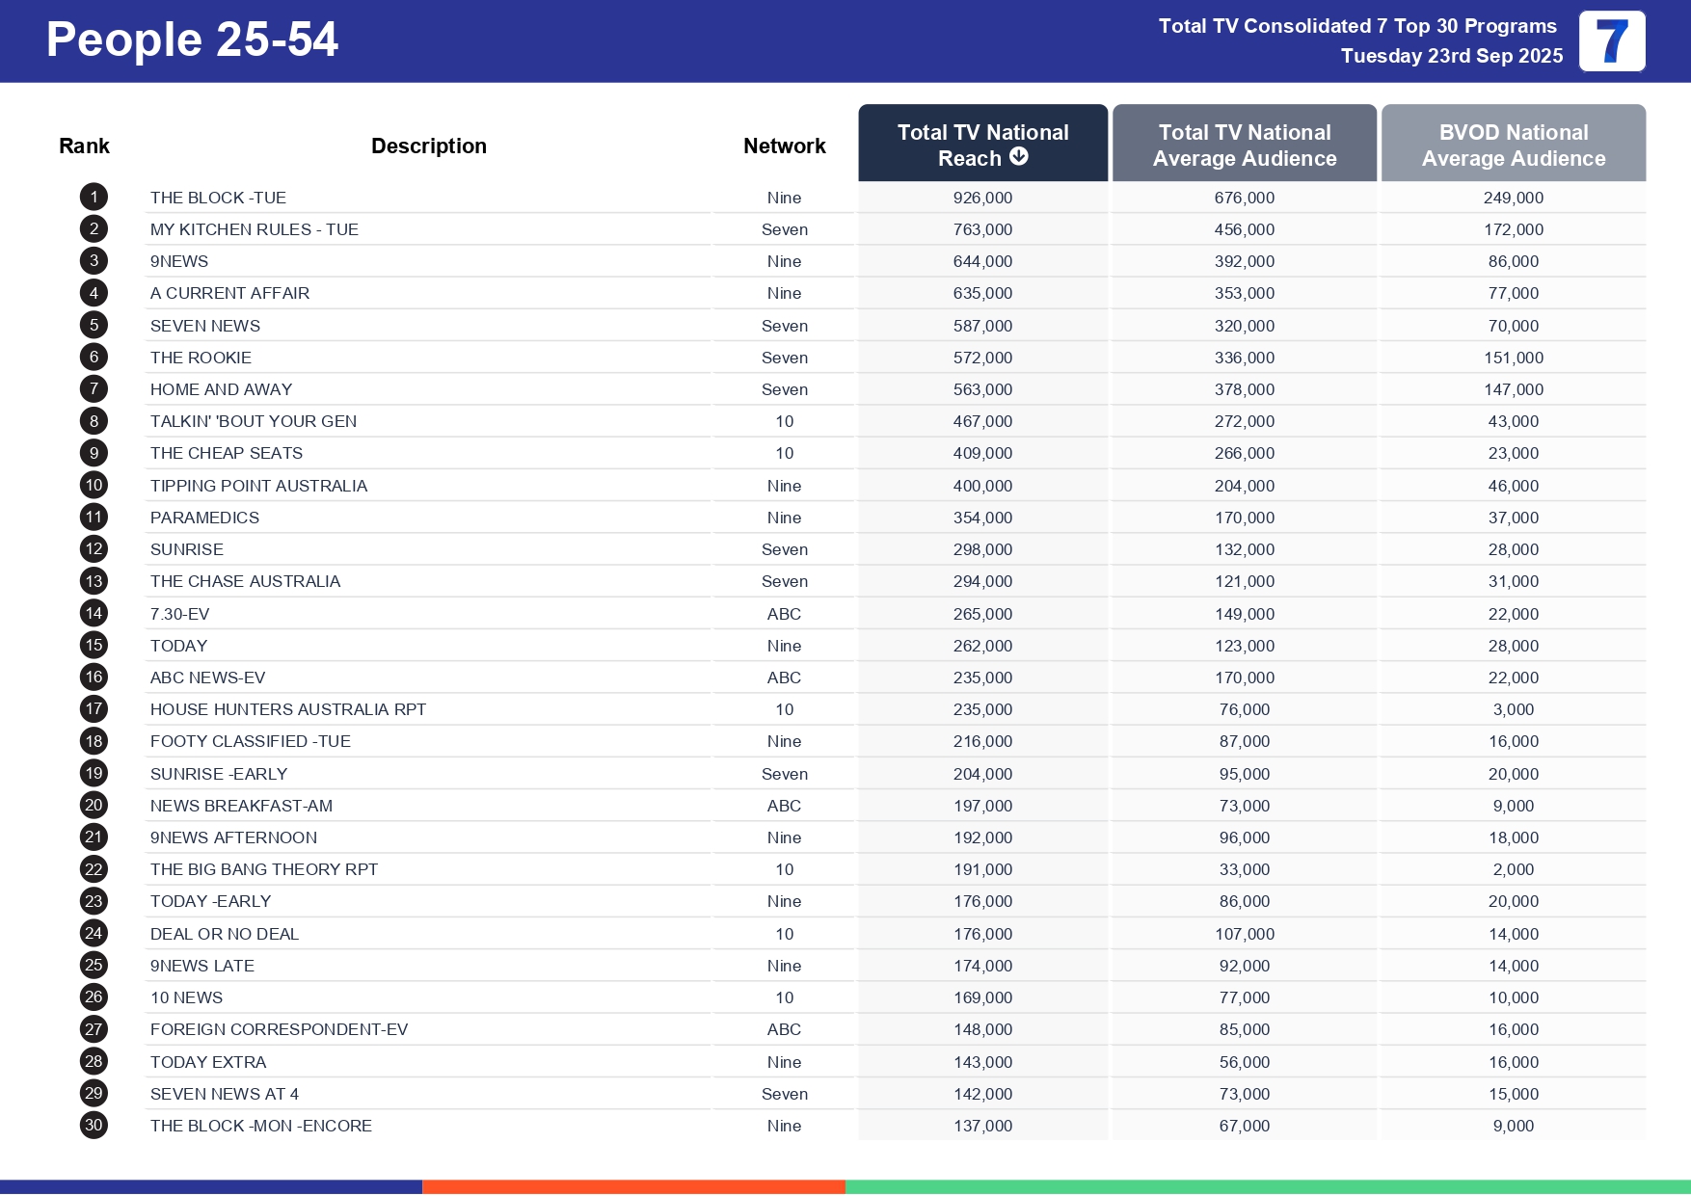This screenshot has height=1196, width=1691.
Task: Select the People 25-54 title heading
Action: pos(193,40)
